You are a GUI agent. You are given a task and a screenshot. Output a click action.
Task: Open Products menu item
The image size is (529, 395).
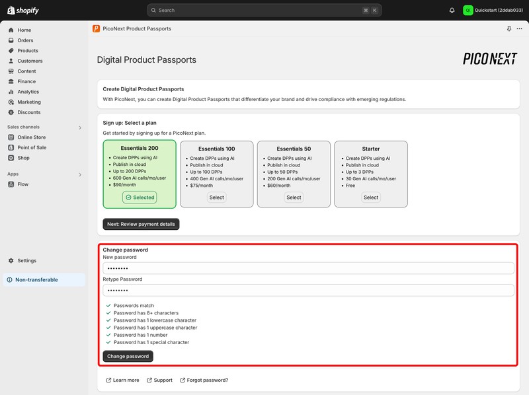tap(28, 51)
